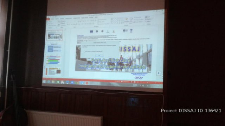Click the green app icon on the taskbar

58,82
